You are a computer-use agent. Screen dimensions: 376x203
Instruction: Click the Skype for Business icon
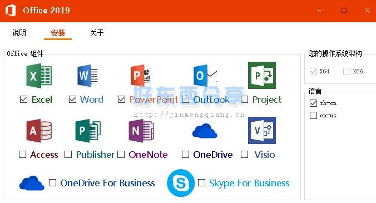(181, 183)
